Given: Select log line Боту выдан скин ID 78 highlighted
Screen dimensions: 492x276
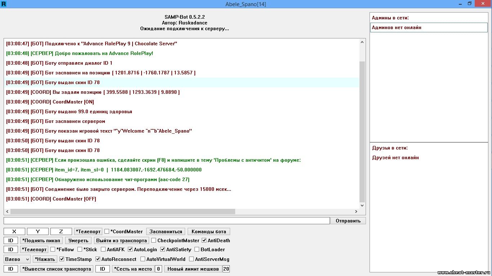Looking at the screenshot, I should (182, 82).
